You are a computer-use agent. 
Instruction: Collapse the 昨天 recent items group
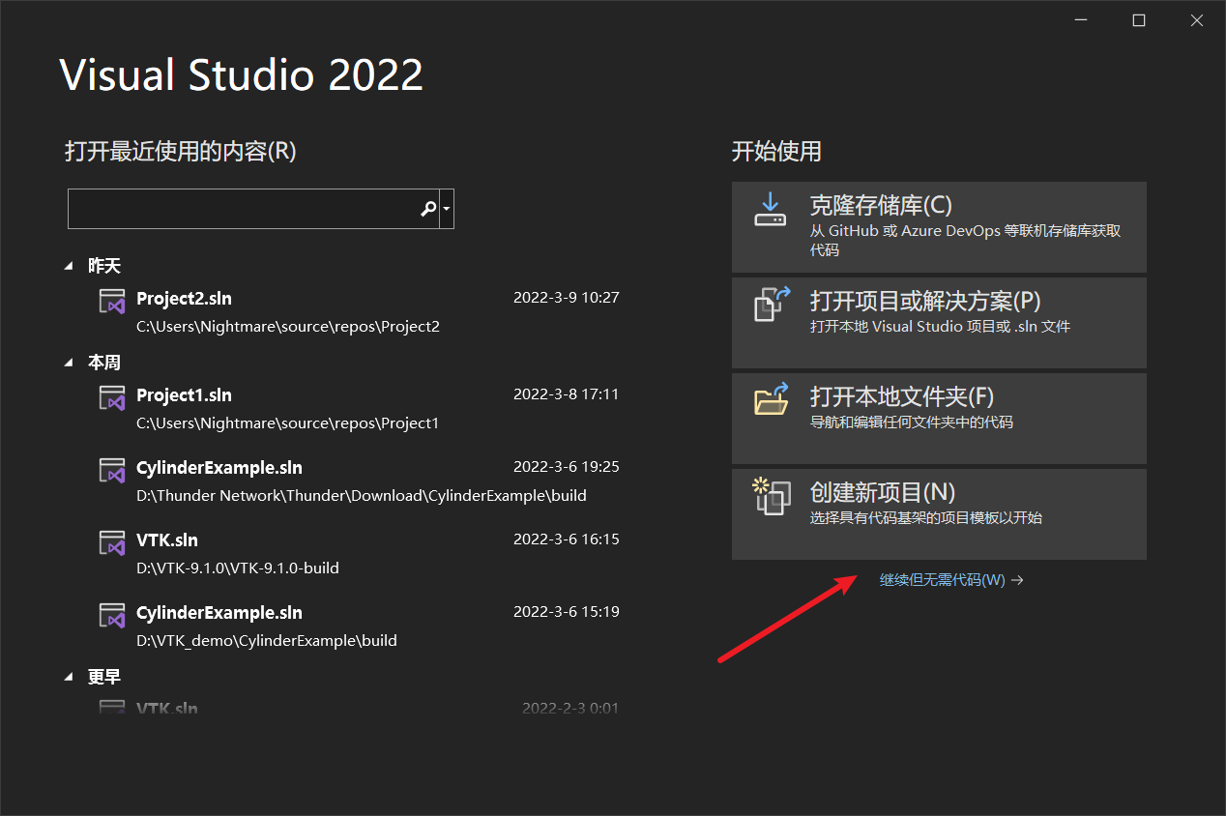click(x=70, y=265)
